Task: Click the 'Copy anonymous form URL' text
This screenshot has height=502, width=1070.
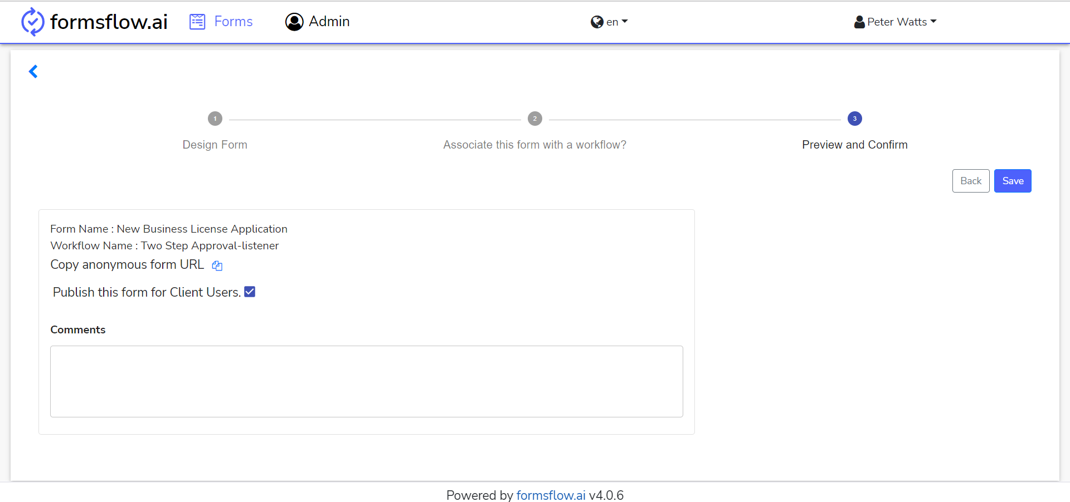Action: pos(127,264)
